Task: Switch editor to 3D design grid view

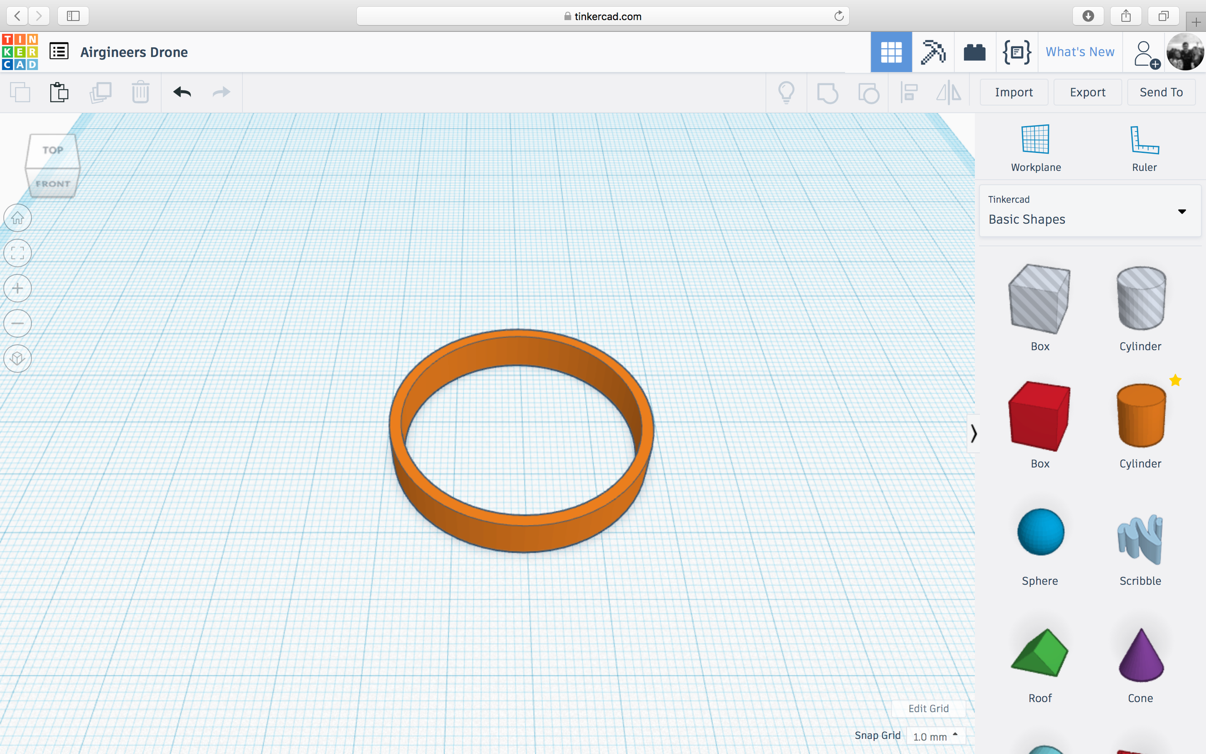Action: click(x=891, y=52)
